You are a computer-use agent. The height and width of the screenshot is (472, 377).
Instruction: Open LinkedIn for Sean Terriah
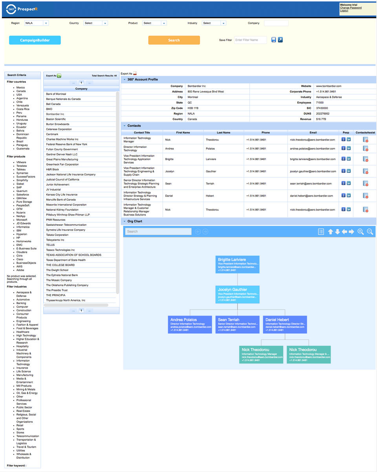click(x=349, y=183)
